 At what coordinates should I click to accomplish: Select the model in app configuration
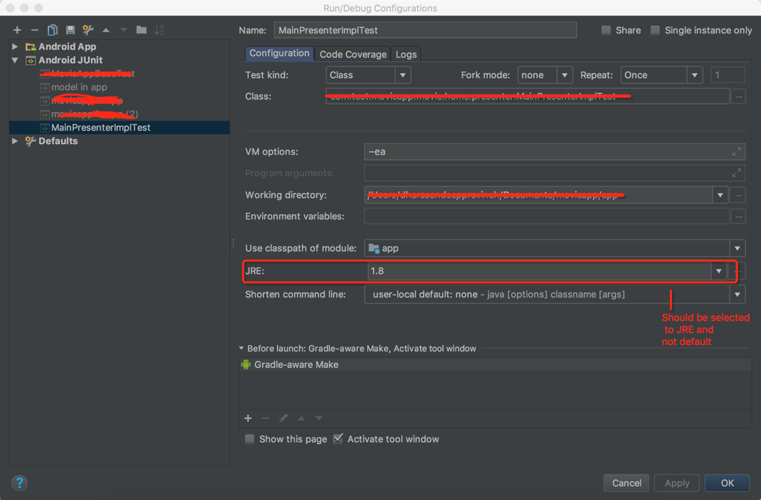[79, 87]
